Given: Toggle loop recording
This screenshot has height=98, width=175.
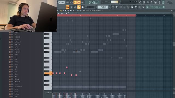Looking at the screenshot, I should [83, 2].
